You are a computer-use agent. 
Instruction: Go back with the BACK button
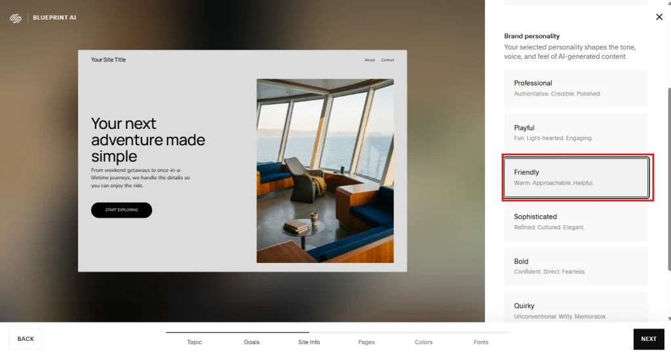coord(26,339)
